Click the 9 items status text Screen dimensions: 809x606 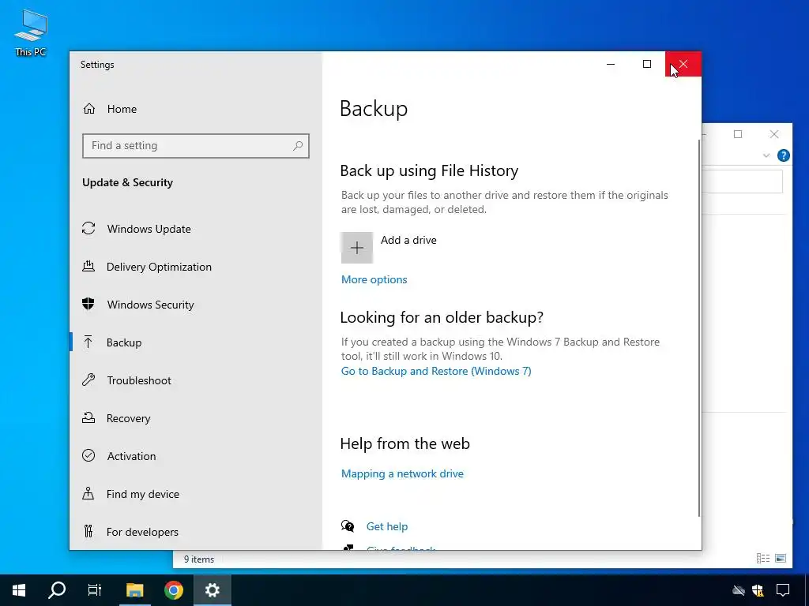click(199, 559)
